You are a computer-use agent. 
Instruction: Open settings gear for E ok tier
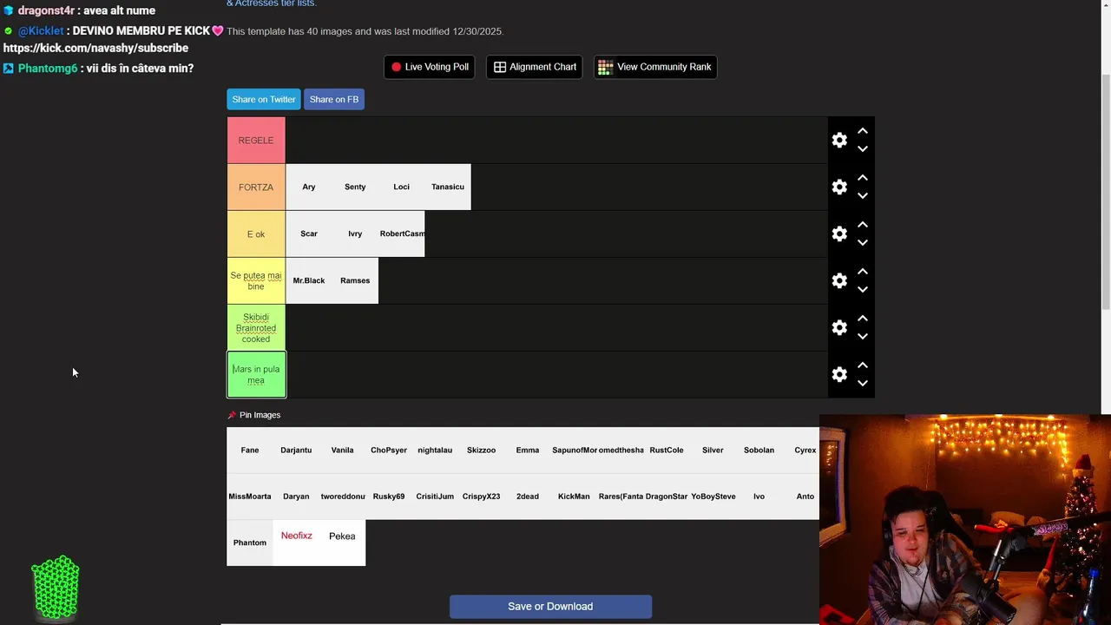pyautogui.click(x=839, y=234)
